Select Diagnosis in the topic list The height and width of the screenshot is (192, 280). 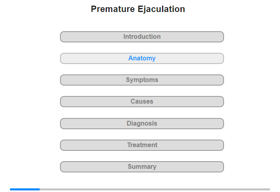[142, 124]
